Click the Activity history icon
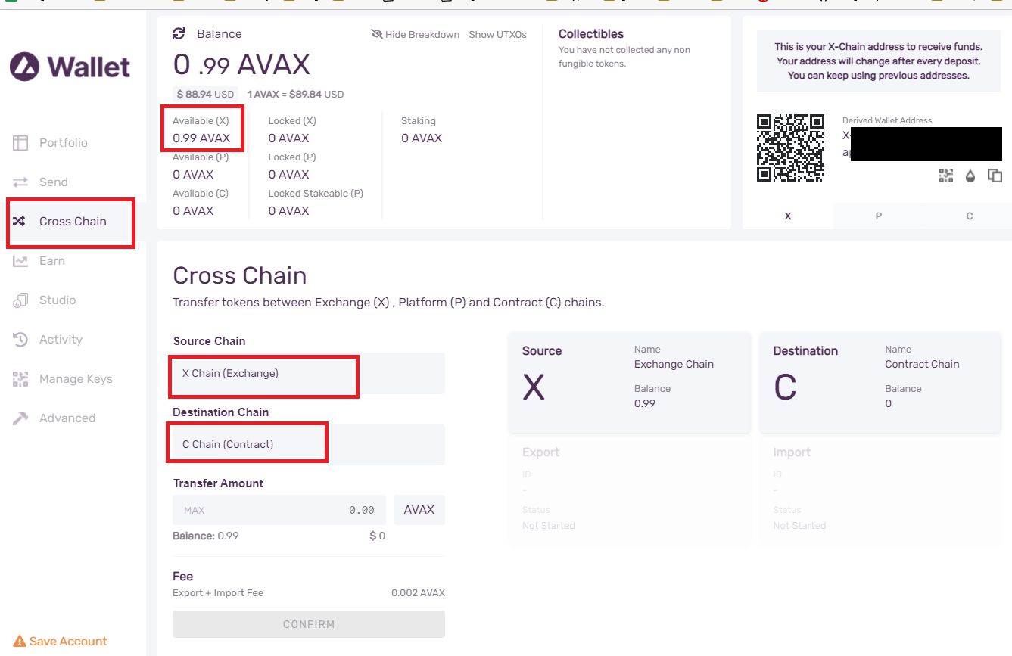 coord(20,339)
